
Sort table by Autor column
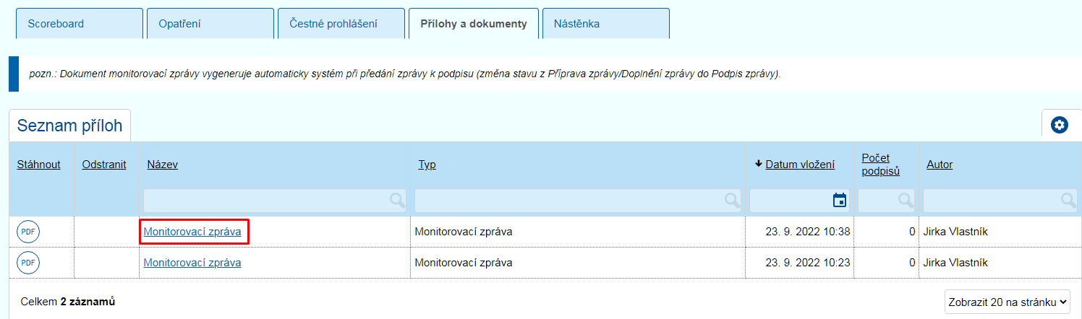pyautogui.click(x=940, y=165)
